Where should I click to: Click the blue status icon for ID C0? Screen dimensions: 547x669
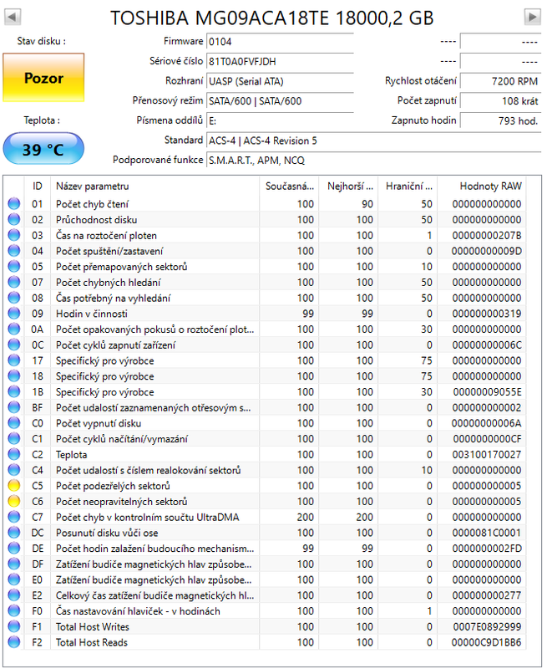[x=14, y=423]
